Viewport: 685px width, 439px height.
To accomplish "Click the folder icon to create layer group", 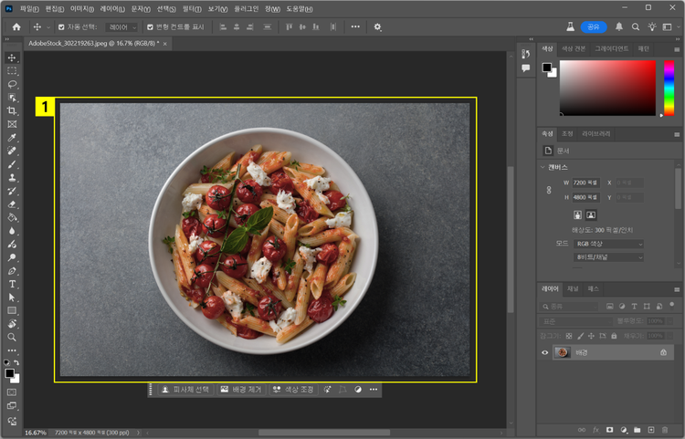I will coord(638,429).
